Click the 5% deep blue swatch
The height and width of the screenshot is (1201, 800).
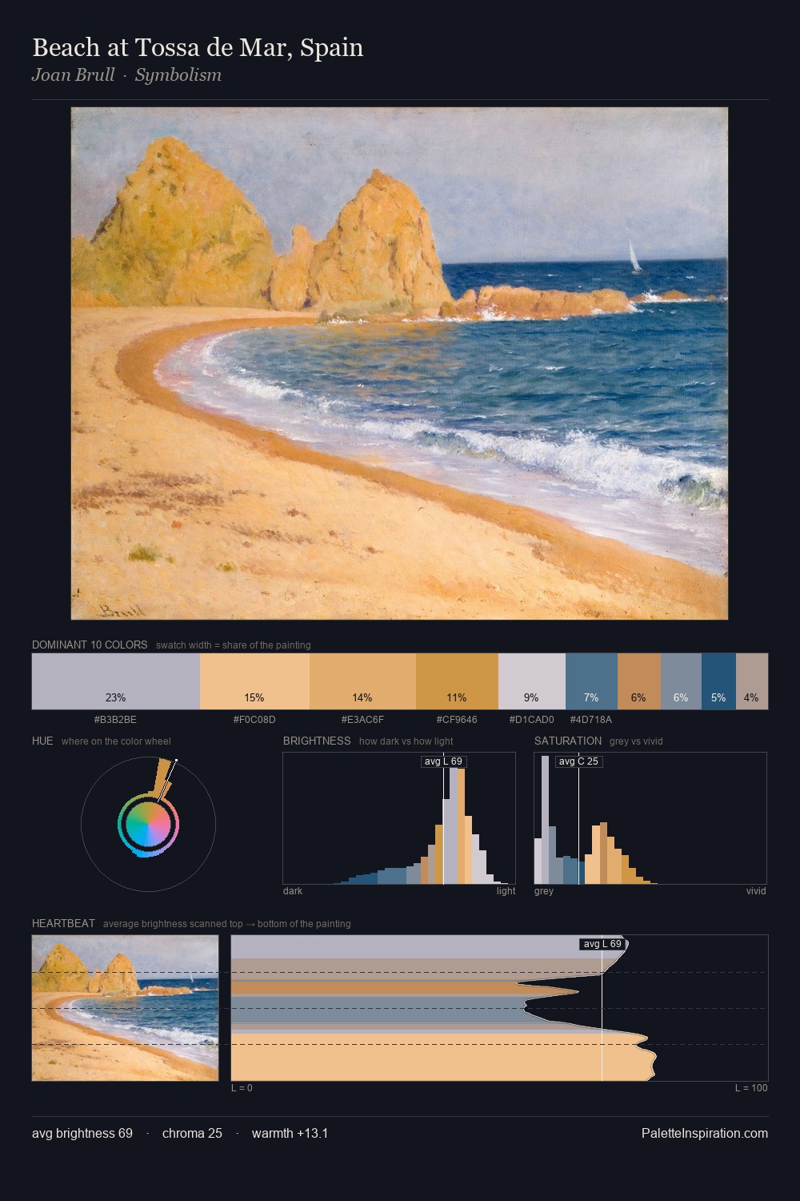(718, 681)
